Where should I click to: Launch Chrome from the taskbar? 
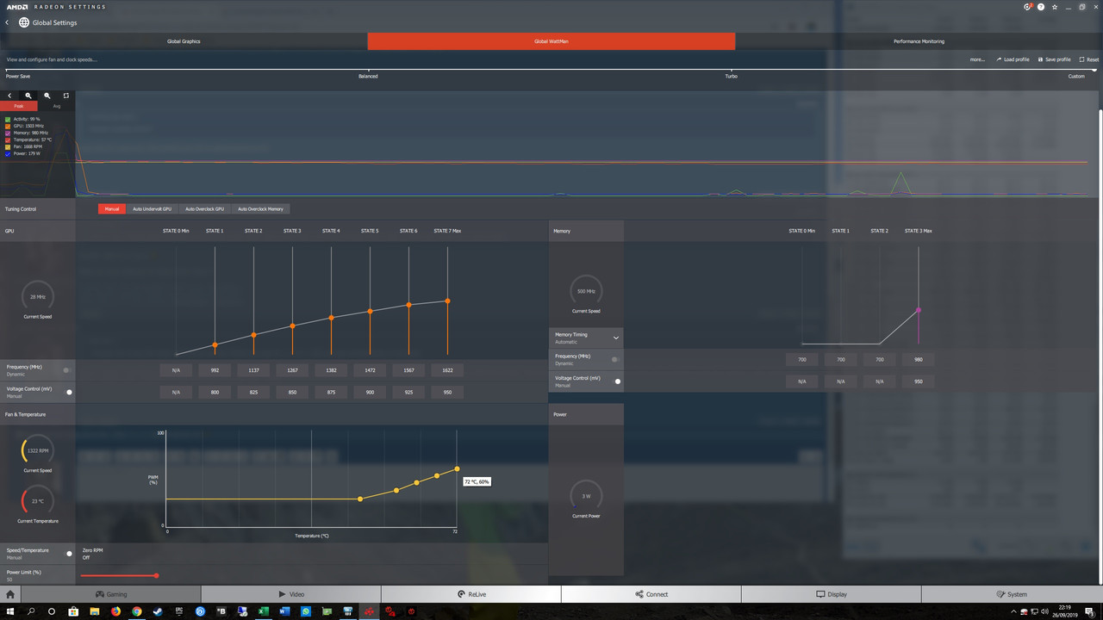[137, 611]
